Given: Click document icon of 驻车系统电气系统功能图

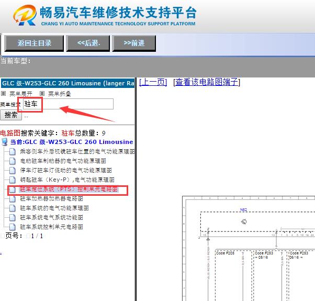Looking at the screenshot, I should (x=13, y=218).
